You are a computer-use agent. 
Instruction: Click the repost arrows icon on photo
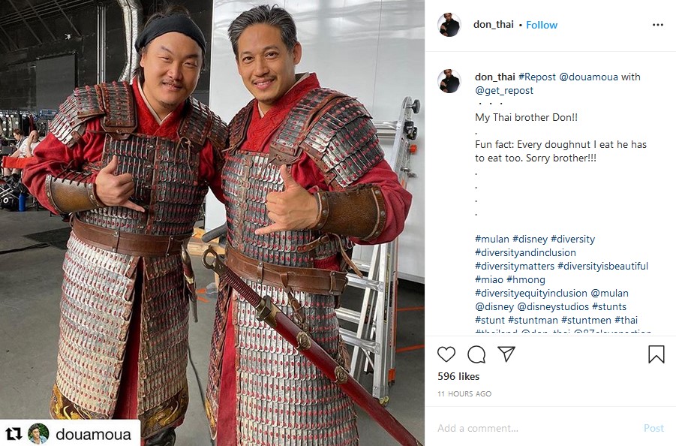[14, 433]
